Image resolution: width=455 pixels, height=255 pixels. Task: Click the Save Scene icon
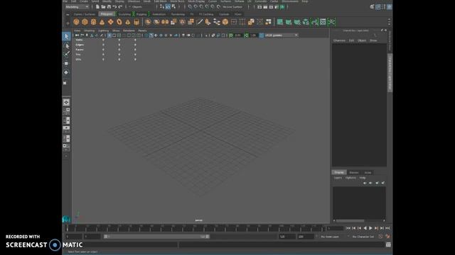pos(109,6)
